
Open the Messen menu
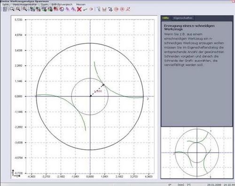pyautogui.click(x=81, y=4)
